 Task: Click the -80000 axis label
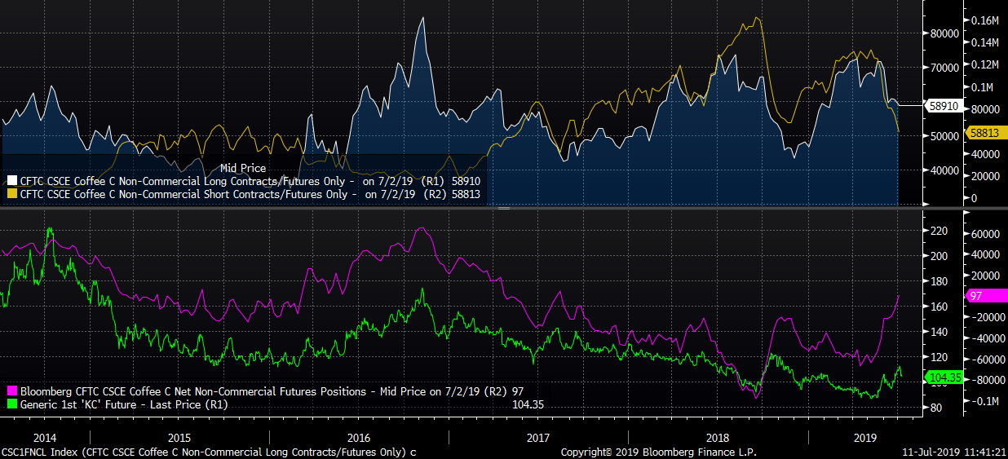(986, 380)
